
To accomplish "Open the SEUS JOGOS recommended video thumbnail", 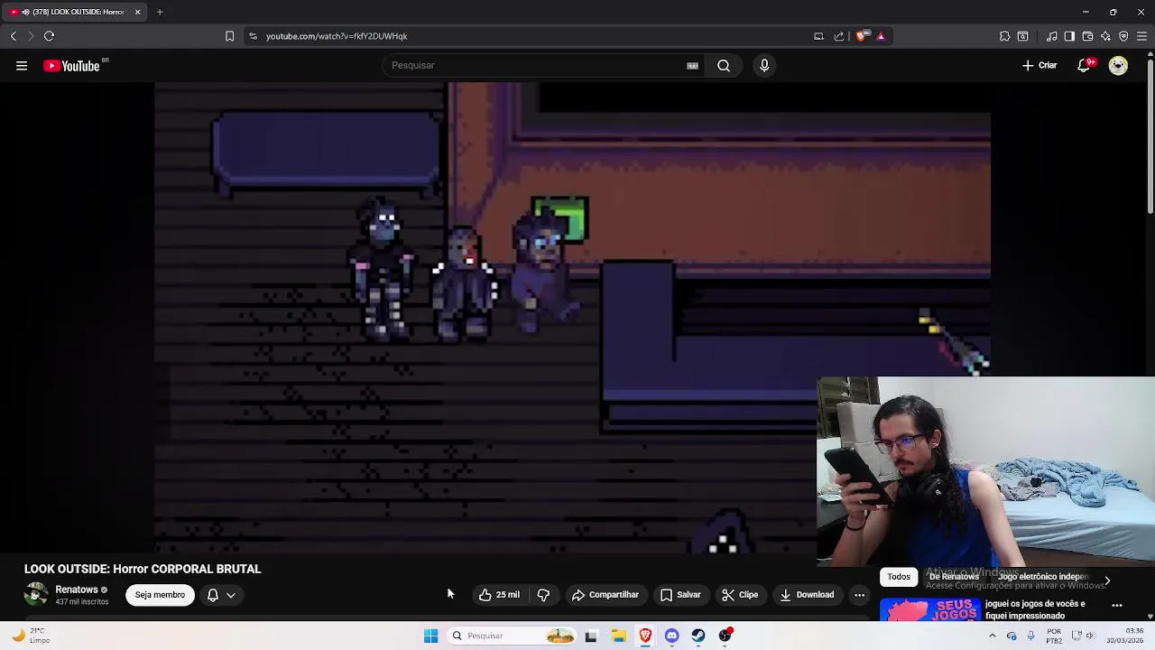I will tap(929, 609).
